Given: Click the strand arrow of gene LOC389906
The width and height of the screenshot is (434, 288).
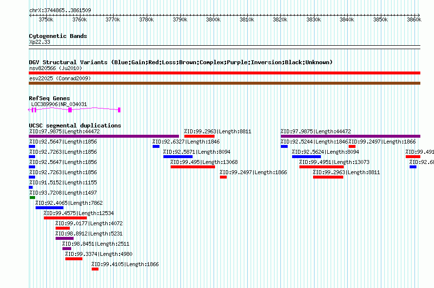Looking at the screenshot, I should pos(30,110).
